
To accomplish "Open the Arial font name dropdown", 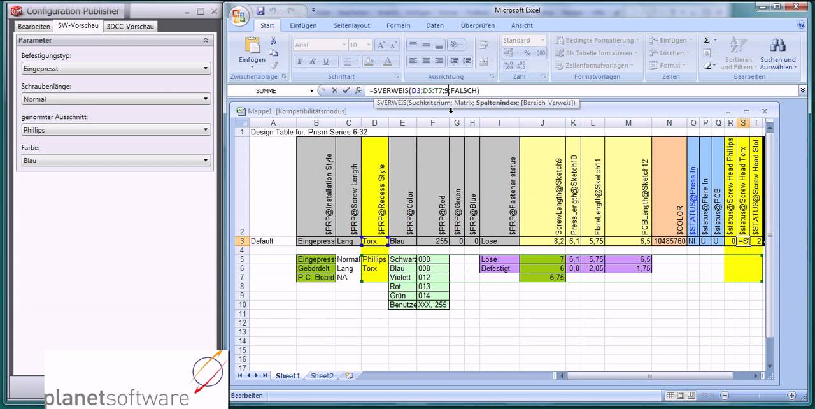I will [x=344, y=45].
